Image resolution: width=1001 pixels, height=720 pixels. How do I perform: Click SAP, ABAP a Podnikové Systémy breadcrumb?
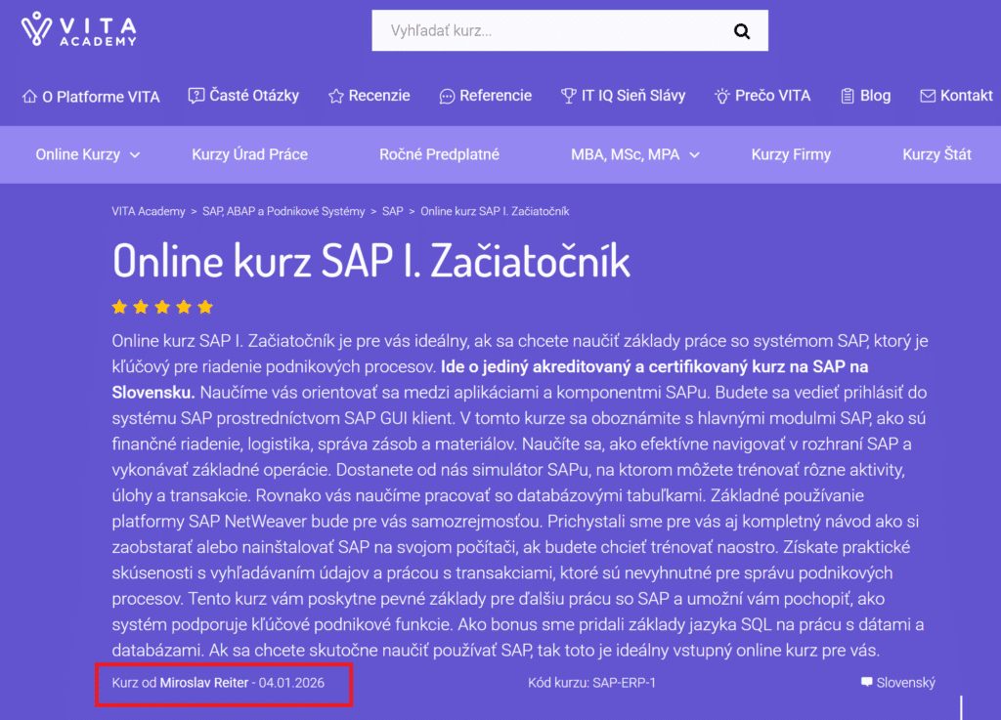pyautogui.click(x=283, y=211)
